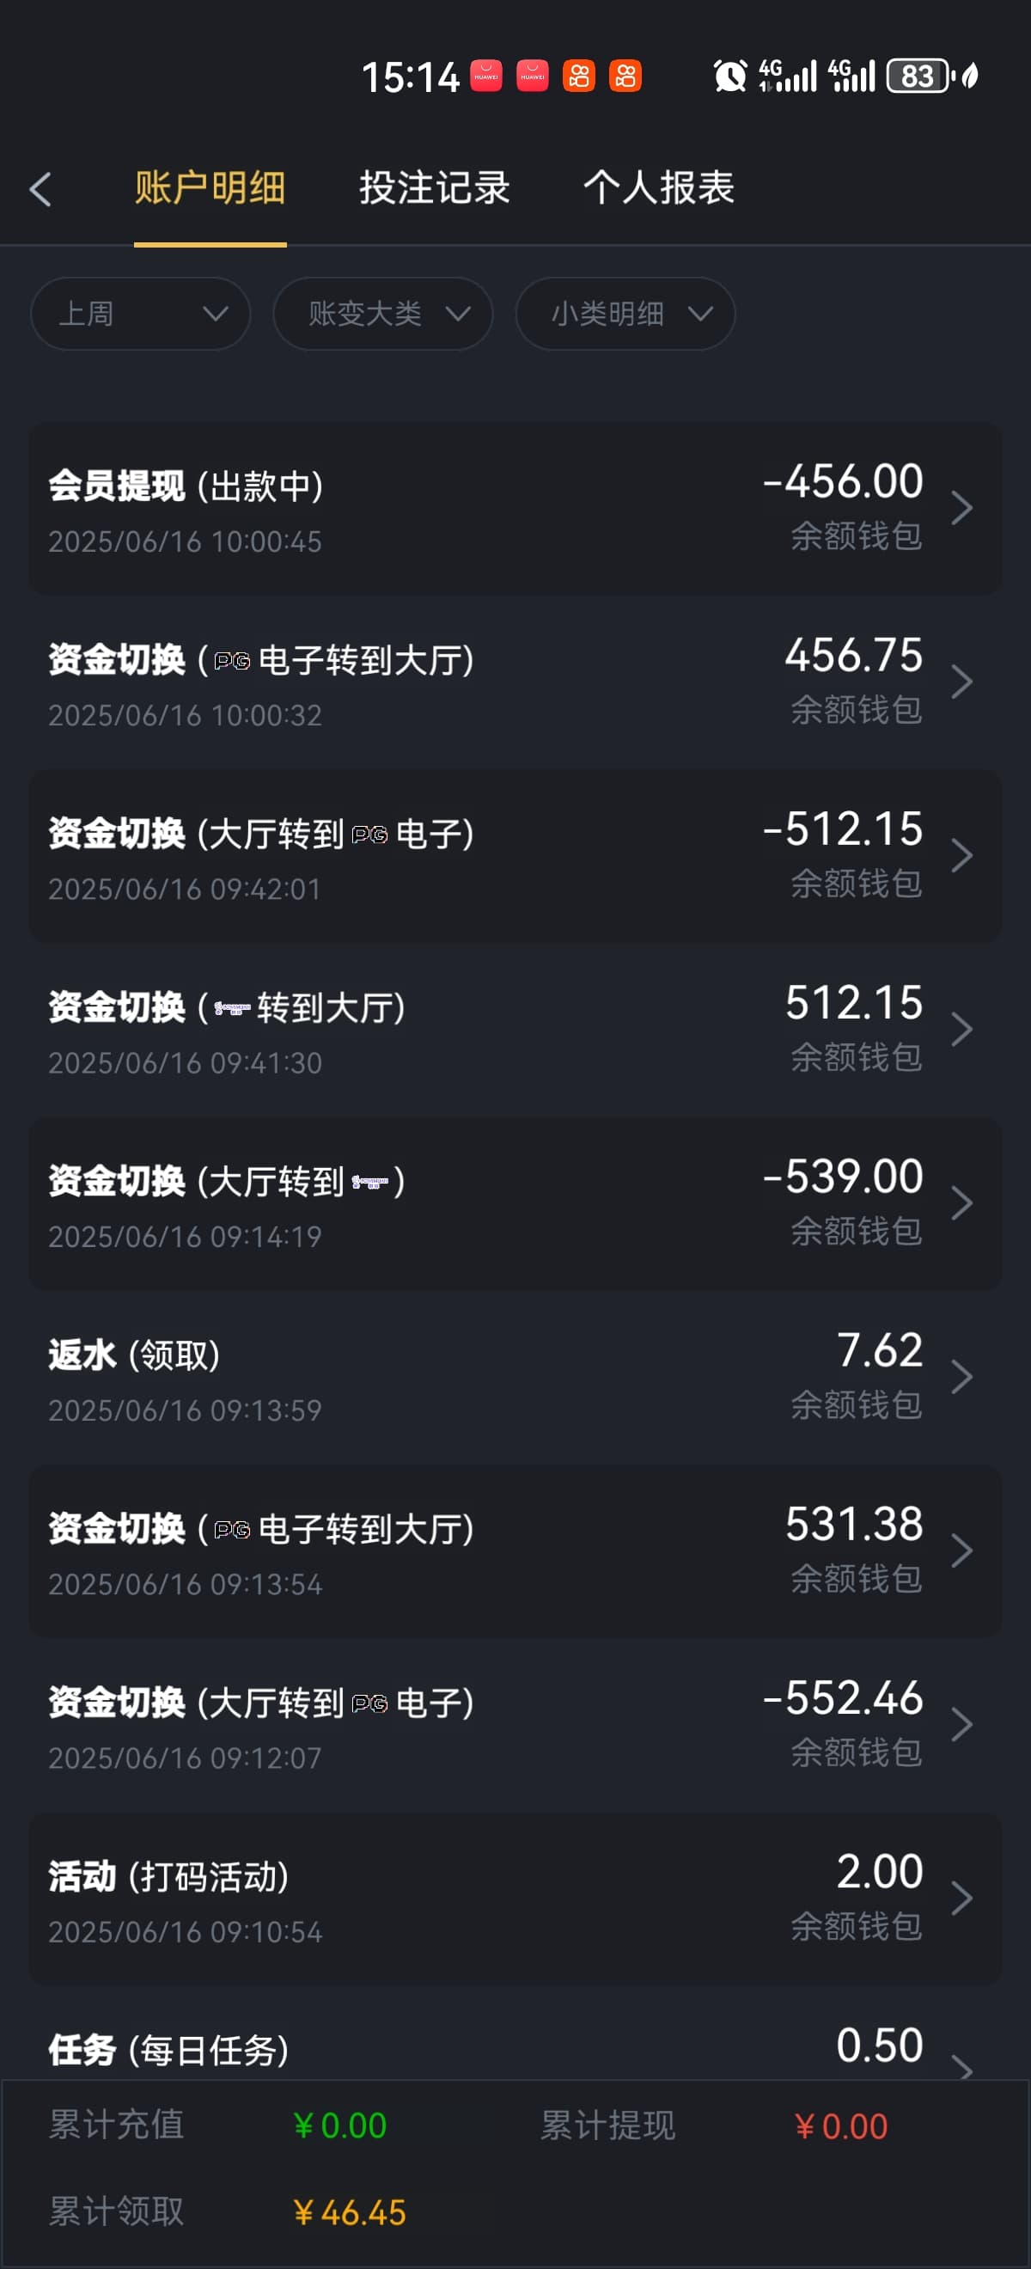Open the 会员提现 -456.00 record chevron

pyautogui.click(x=961, y=508)
